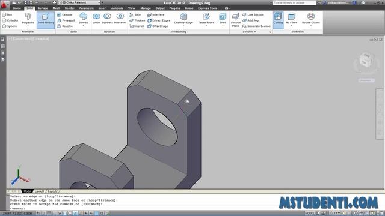
Task: Select the Cylinder primitive tool
Action: click(10, 20)
